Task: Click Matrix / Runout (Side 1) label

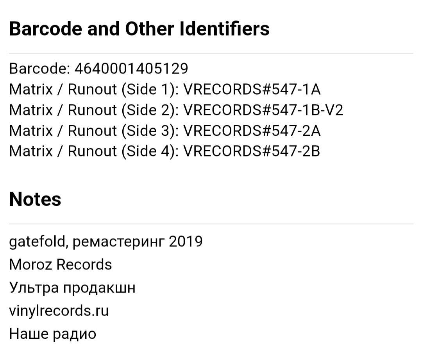Action: [x=94, y=90]
